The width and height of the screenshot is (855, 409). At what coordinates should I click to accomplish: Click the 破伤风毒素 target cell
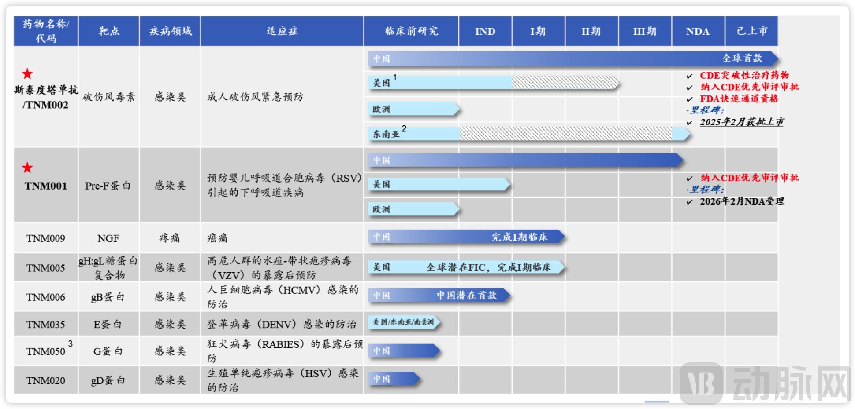coord(109,97)
